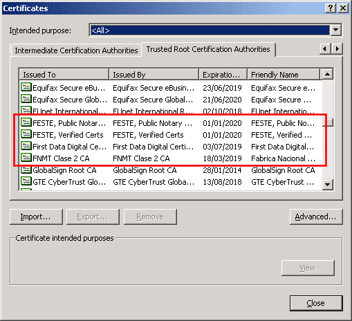Sort by the Expiratio... column header
The width and height of the screenshot is (352, 321).
[223, 75]
